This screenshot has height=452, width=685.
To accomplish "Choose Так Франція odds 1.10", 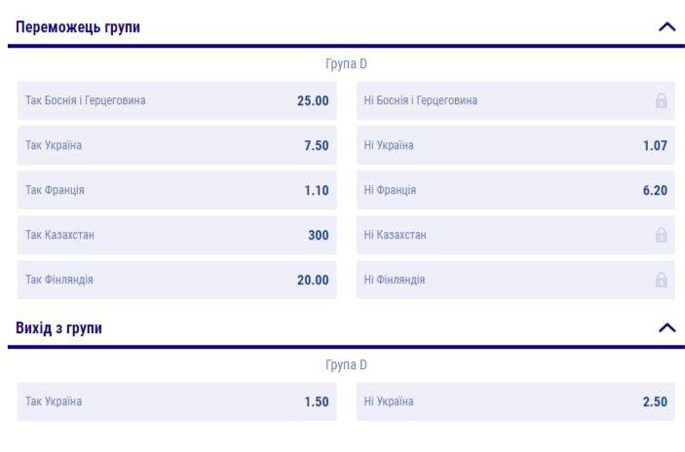I will pos(176,190).
